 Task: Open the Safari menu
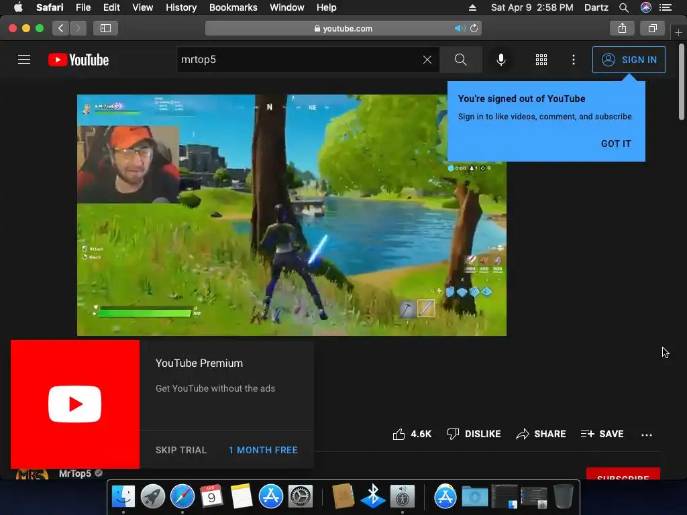click(x=50, y=7)
